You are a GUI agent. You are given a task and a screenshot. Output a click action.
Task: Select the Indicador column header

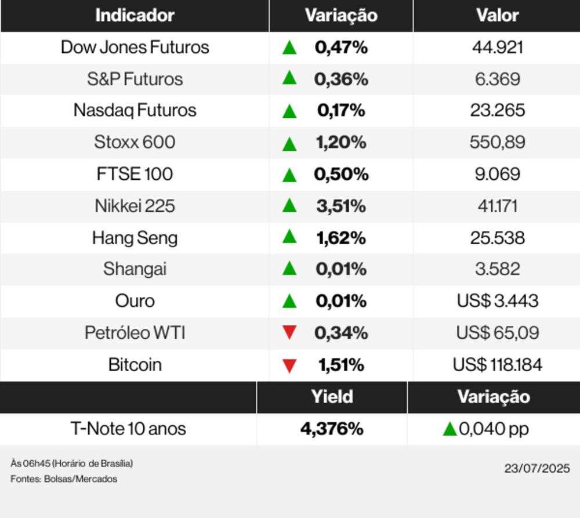(x=135, y=16)
